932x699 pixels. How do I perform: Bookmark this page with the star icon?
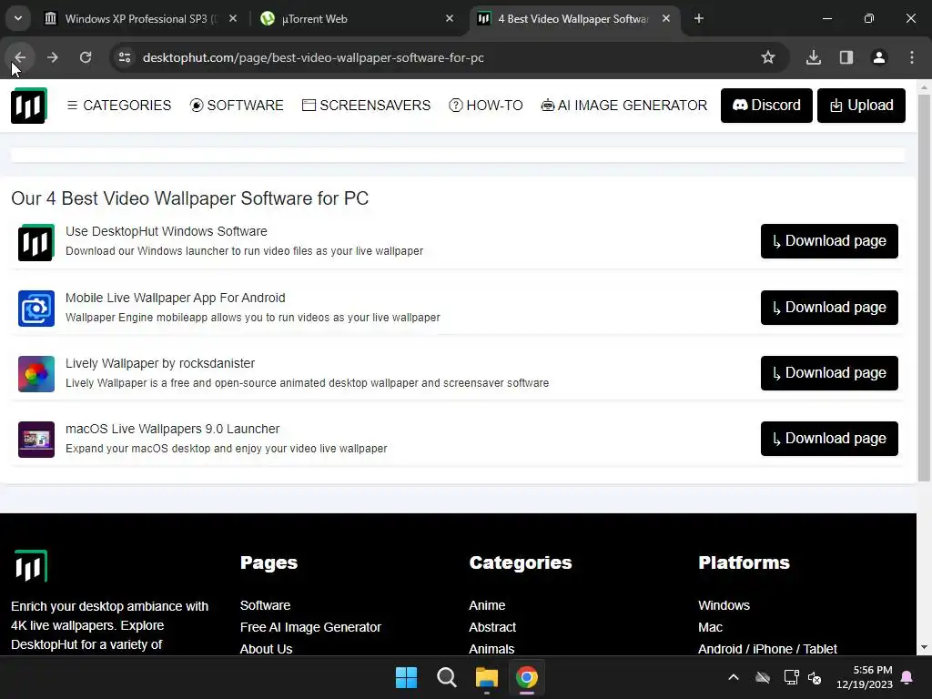click(768, 57)
